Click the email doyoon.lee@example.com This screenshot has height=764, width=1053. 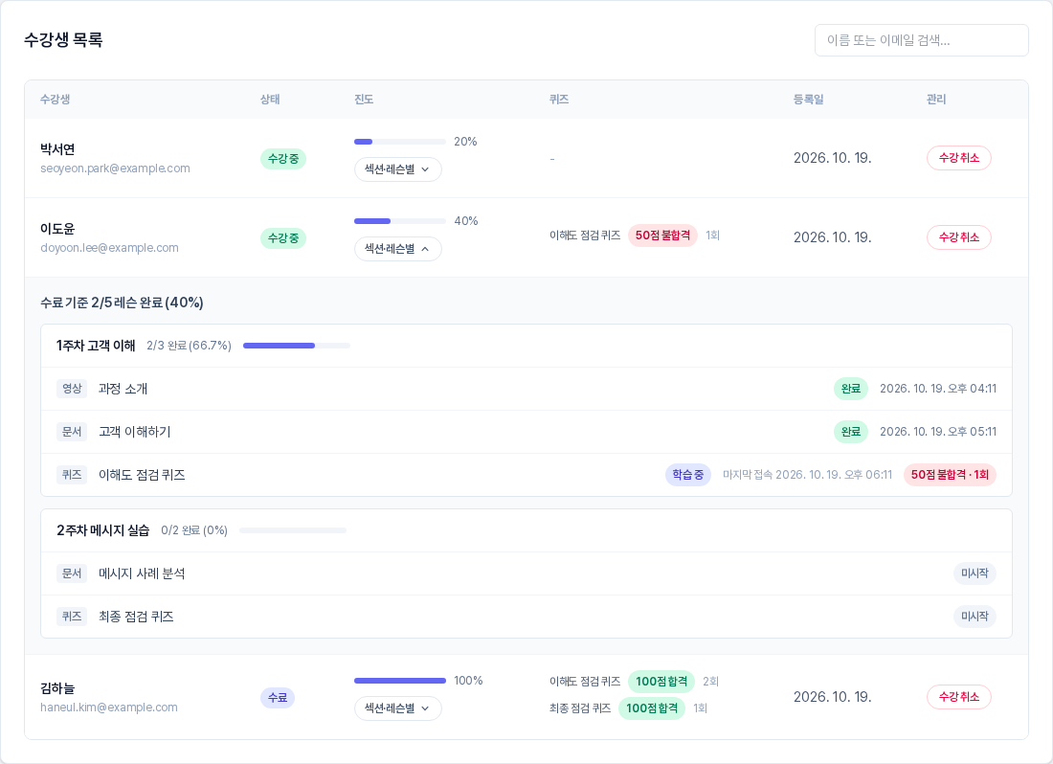point(109,248)
